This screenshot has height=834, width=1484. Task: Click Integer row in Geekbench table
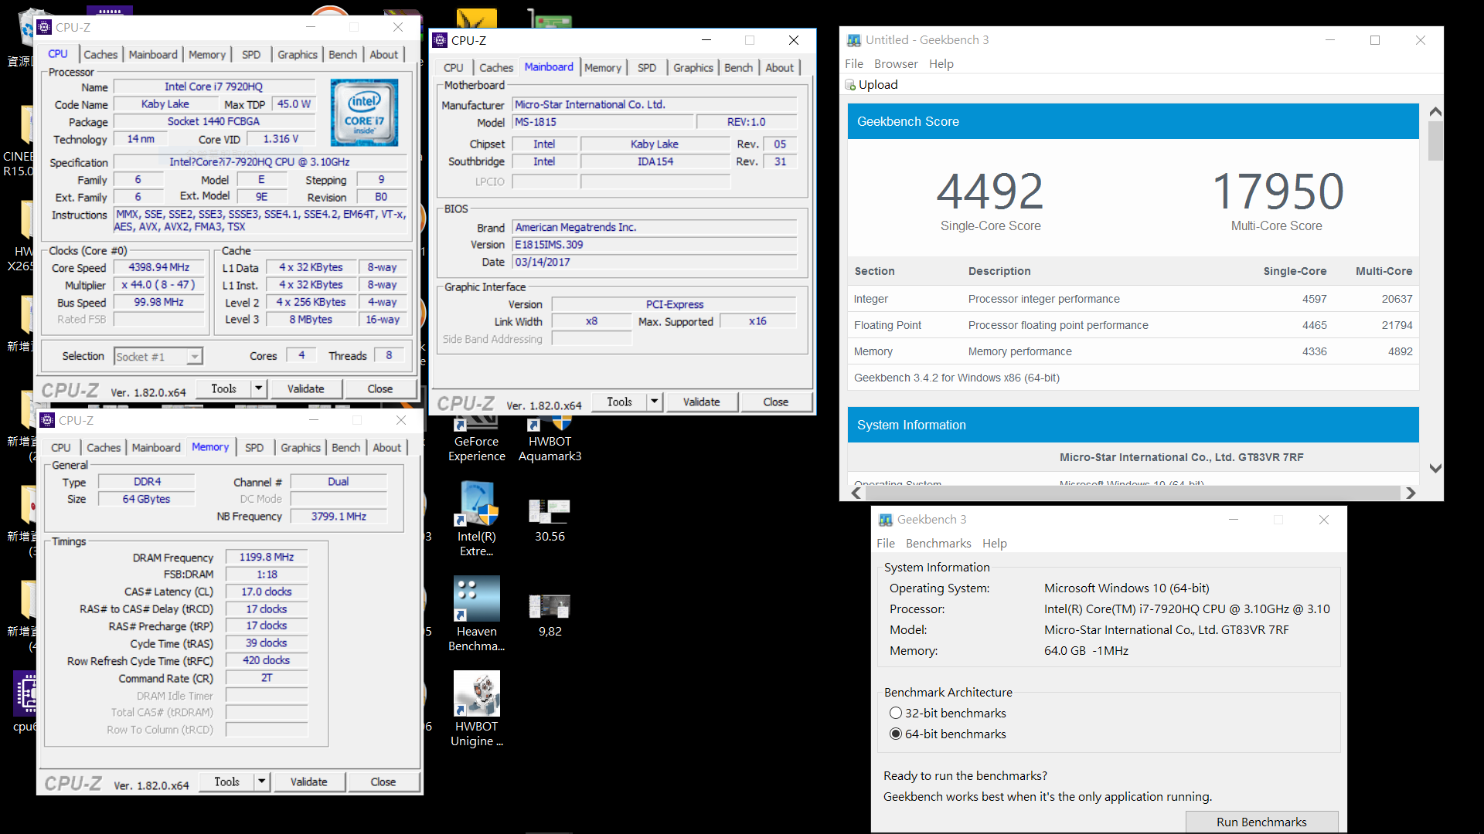(x=1133, y=299)
